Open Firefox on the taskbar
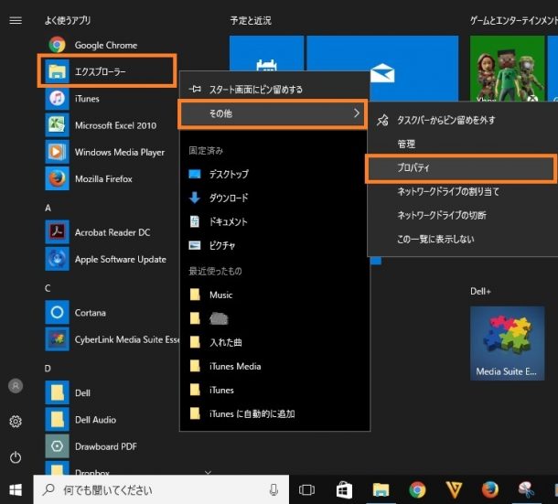This screenshot has height=504, width=558. pyautogui.click(x=490, y=490)
